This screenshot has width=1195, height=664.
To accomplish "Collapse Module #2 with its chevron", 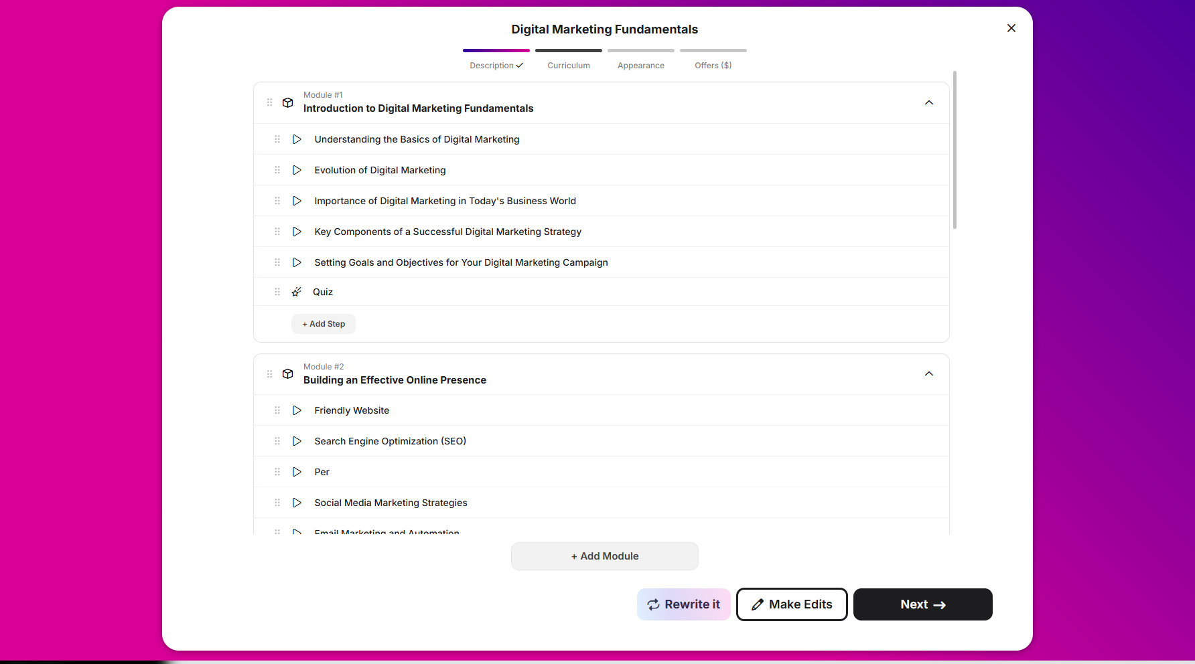I will pyautogui.click(x=929, y=373).
